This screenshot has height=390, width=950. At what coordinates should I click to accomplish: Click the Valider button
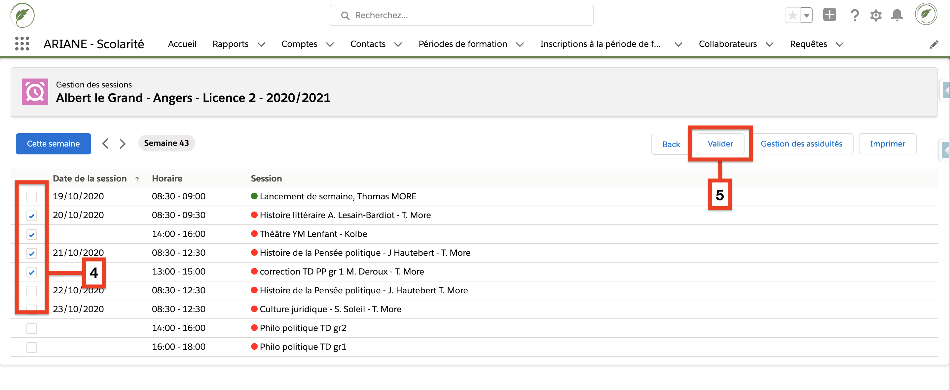click(x=720, y=144)
